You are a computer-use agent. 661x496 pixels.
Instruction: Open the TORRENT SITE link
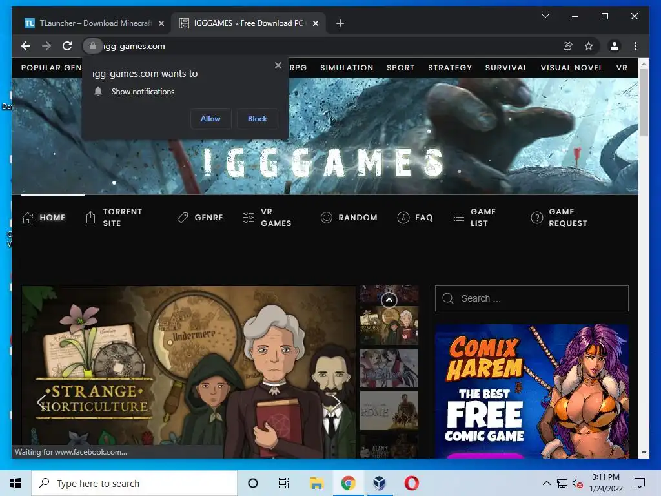coord(122,217)
